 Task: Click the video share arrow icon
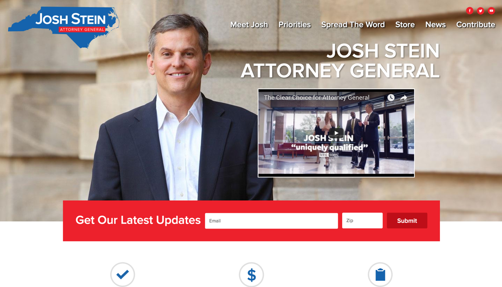click(x=404, y=98)
